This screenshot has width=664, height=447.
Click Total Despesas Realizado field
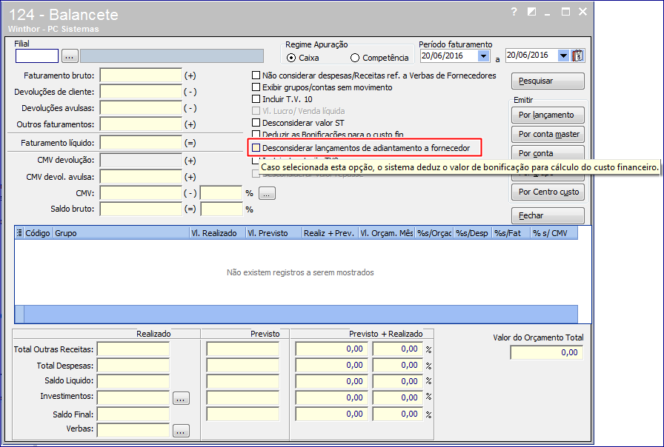coord(133,366)
